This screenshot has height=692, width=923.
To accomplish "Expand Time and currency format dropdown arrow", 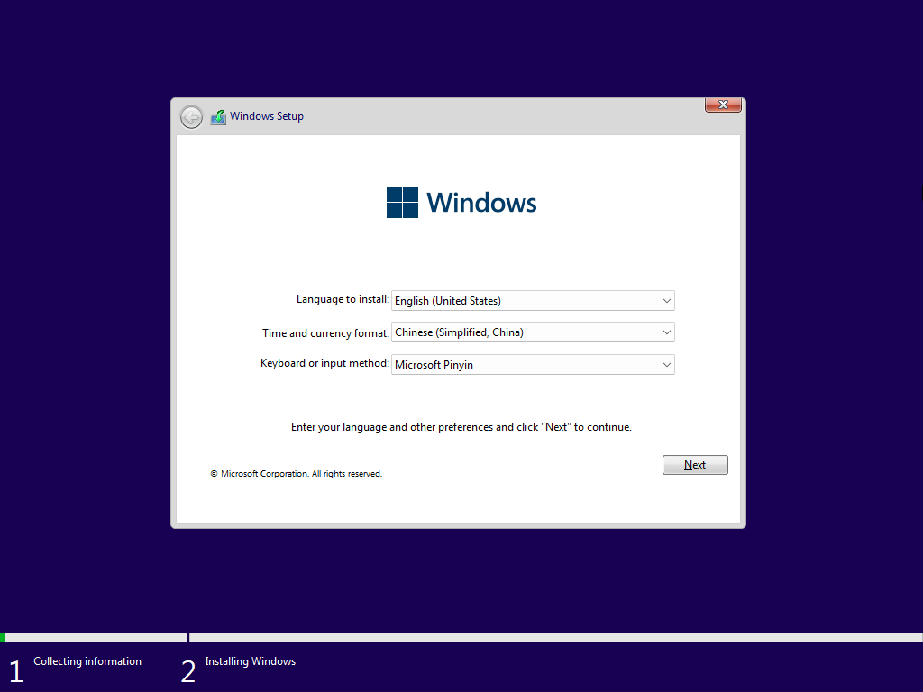I will click(x=666, y=332).
